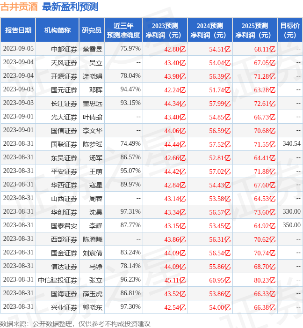Image resolution: width=303 pixels, height=328 pixels.
Task: Click the 研究员 column header
Action: point(92,30)
